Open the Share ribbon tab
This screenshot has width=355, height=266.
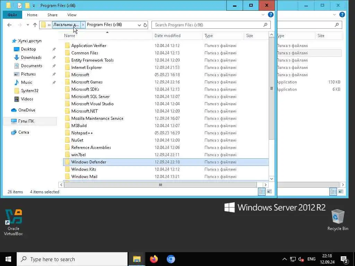(52, 15)
